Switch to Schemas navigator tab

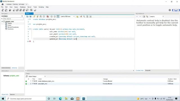point(14,68)
